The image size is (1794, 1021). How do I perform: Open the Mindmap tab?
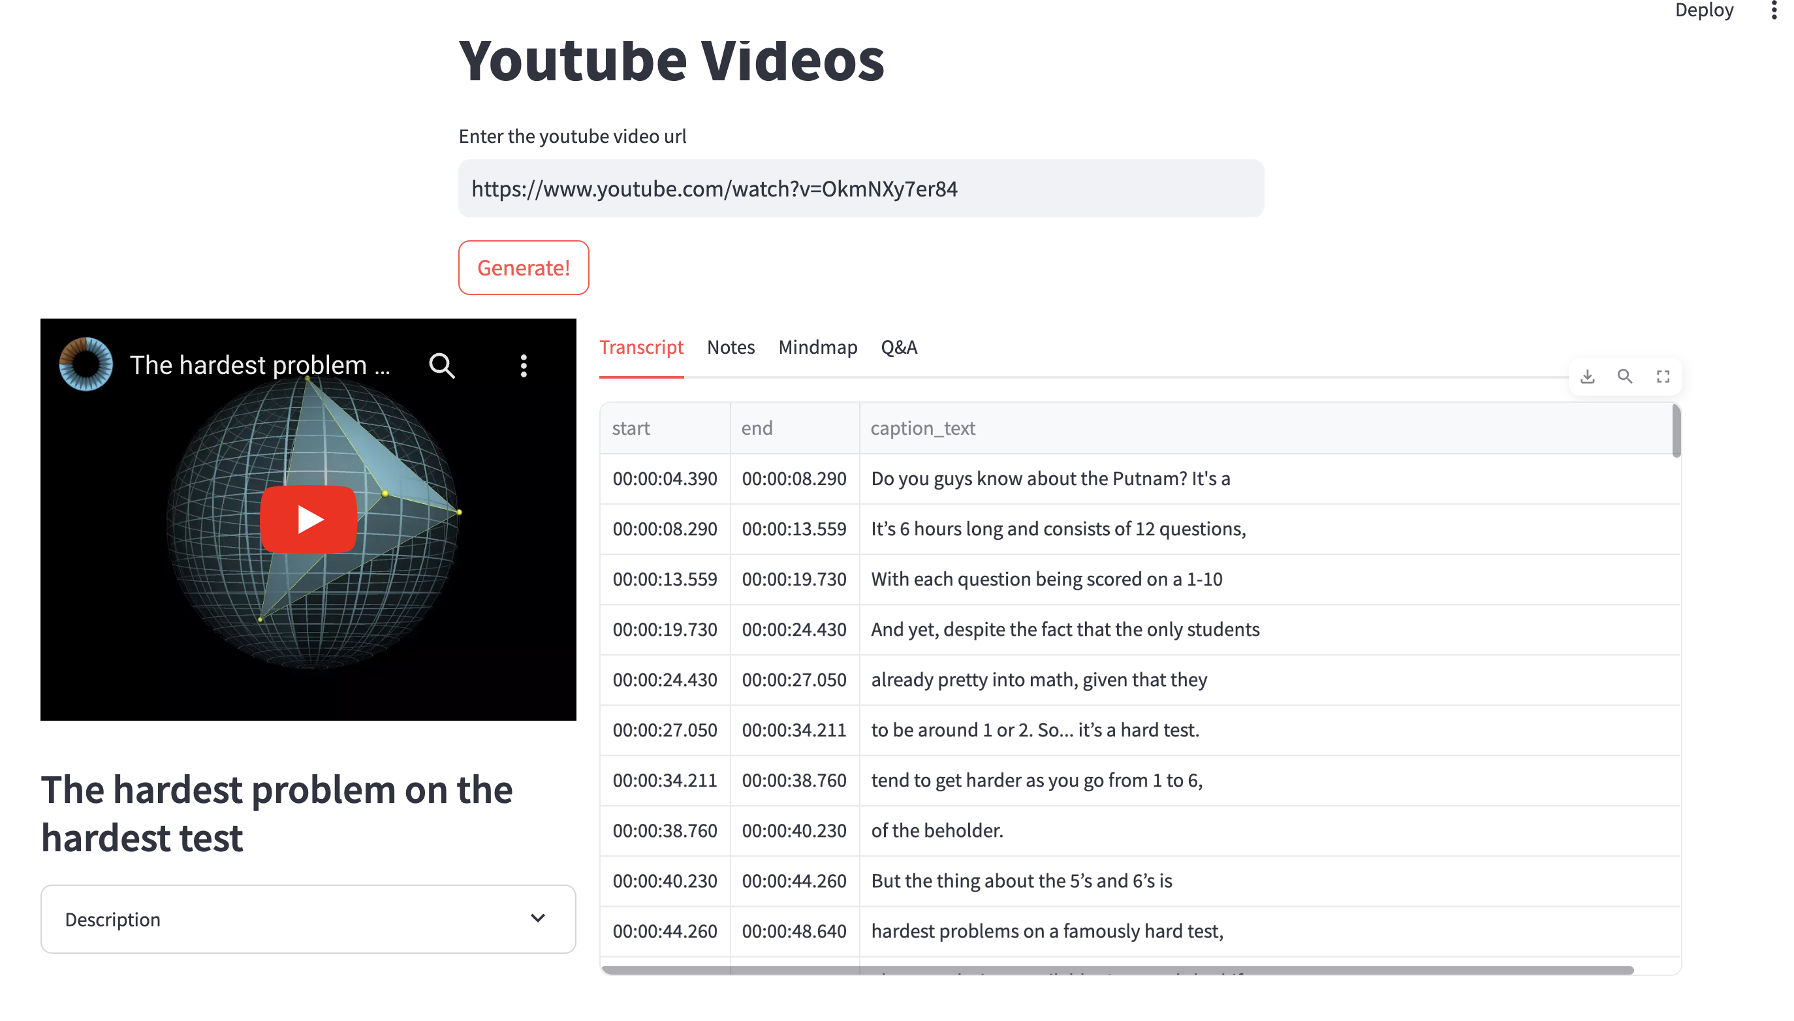tap(817, 347)
